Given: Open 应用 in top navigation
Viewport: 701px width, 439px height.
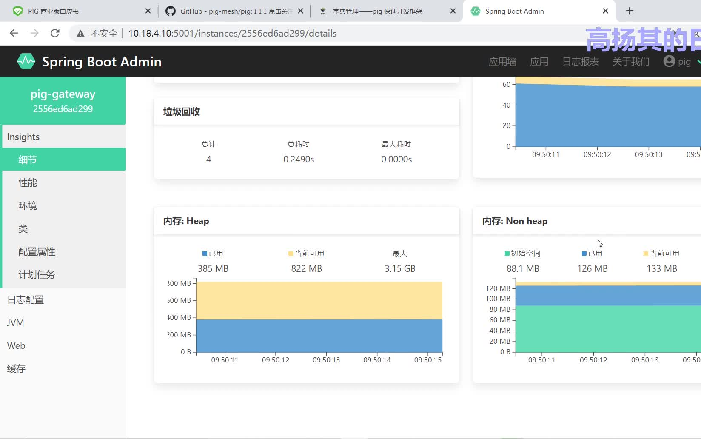Looking at the screenshot, I should tap(539, 62).
